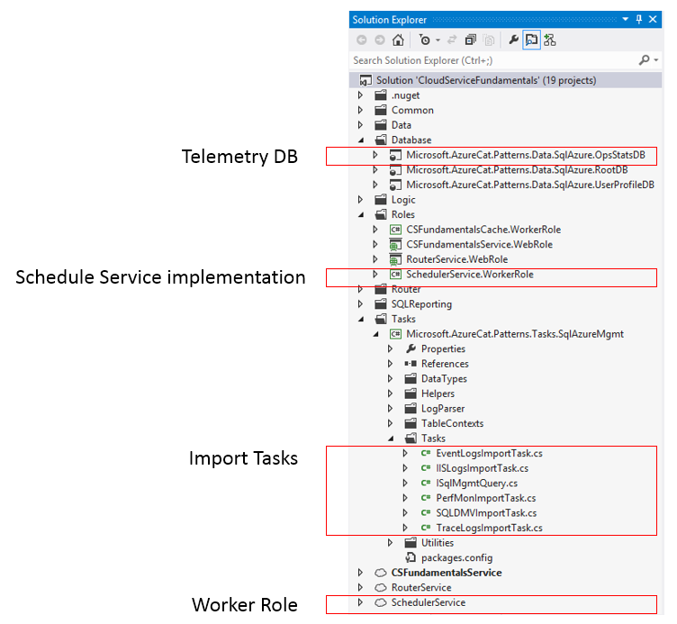Click the Sync with Active Document icon
Viewport: 677px width, 624px height.
click(x=452, y=41)
